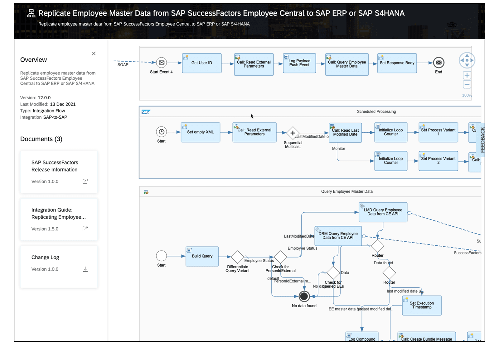Click the LMD Query Employee Data step
The height and width of the screenshot is (345, 499).
tap(383, 212)
